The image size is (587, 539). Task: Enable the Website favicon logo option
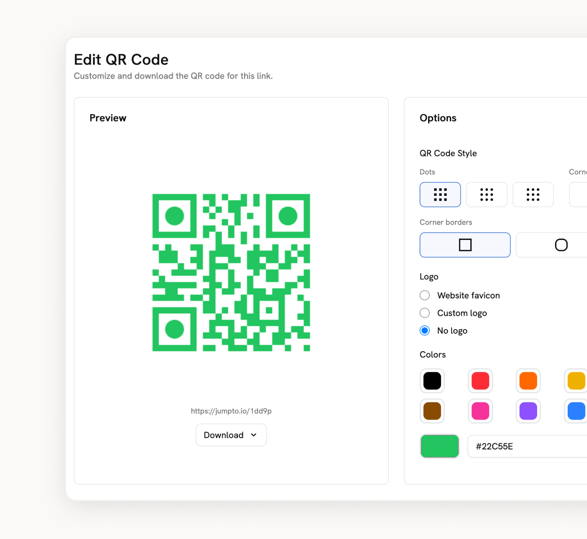click(x=425, y=295)
